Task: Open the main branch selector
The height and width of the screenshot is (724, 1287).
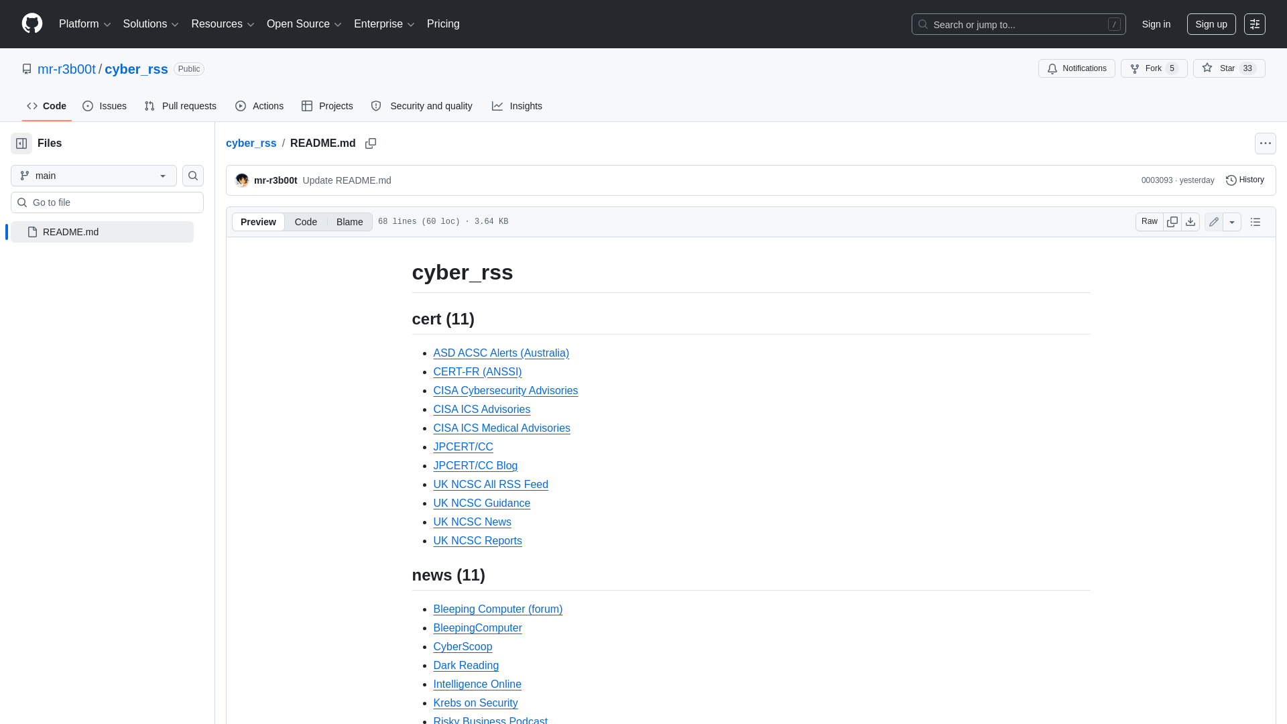Action: pos(94,176)
